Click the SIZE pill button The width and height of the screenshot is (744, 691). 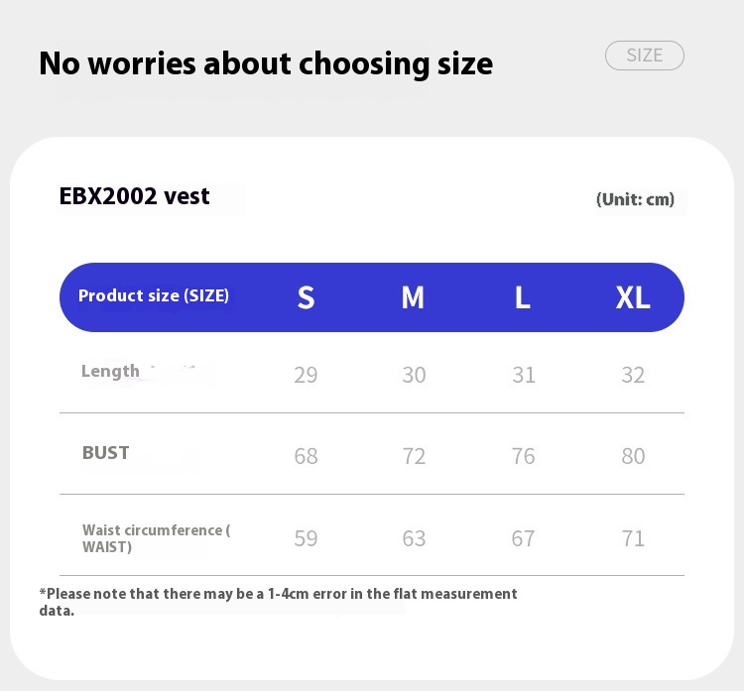[x=644, y=56]
